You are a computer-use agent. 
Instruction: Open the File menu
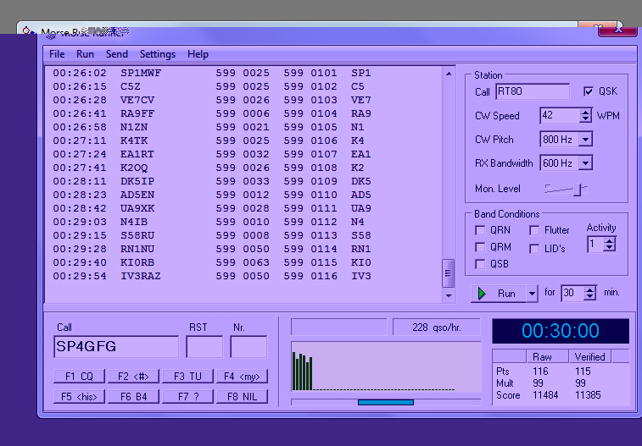[x=57, y=54]
